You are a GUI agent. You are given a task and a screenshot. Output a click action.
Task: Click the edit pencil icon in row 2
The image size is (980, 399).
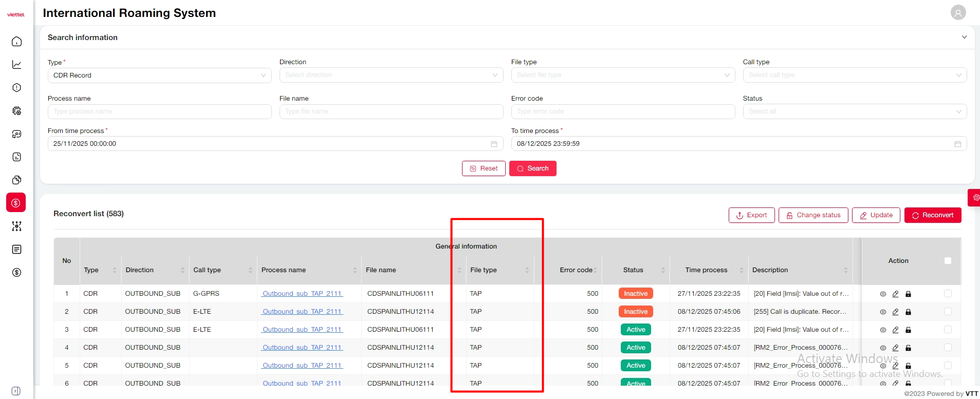(x=895, y=312)
